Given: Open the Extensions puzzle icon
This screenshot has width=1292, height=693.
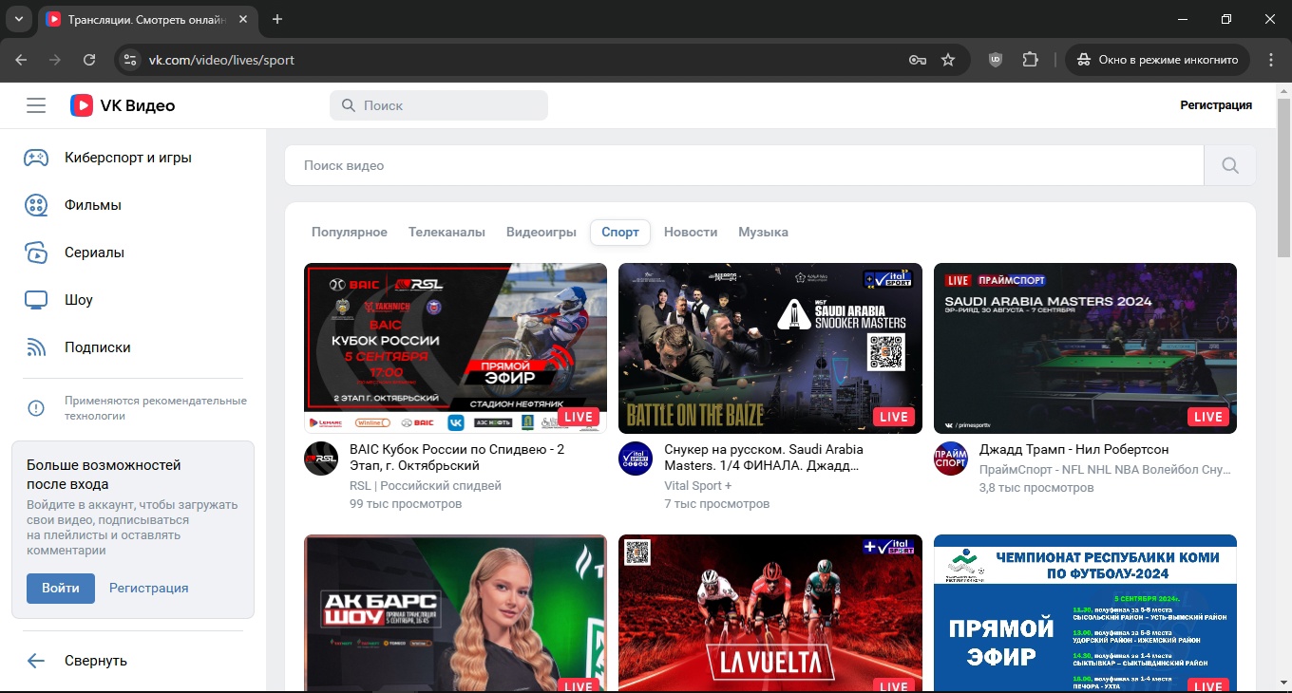Looking at the screenshot, I should pyautogui.click(x=1030, y=60).
